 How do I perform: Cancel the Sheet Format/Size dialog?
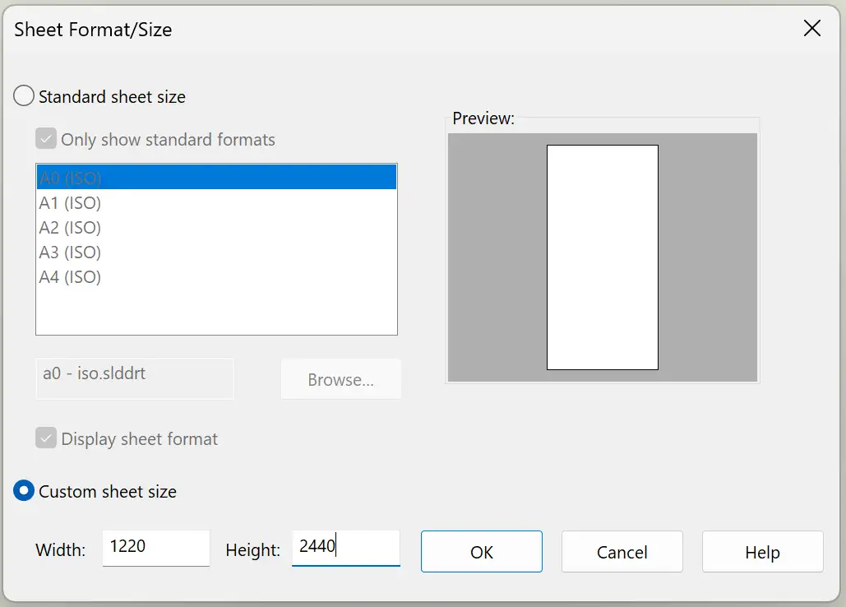coord(622,551)
